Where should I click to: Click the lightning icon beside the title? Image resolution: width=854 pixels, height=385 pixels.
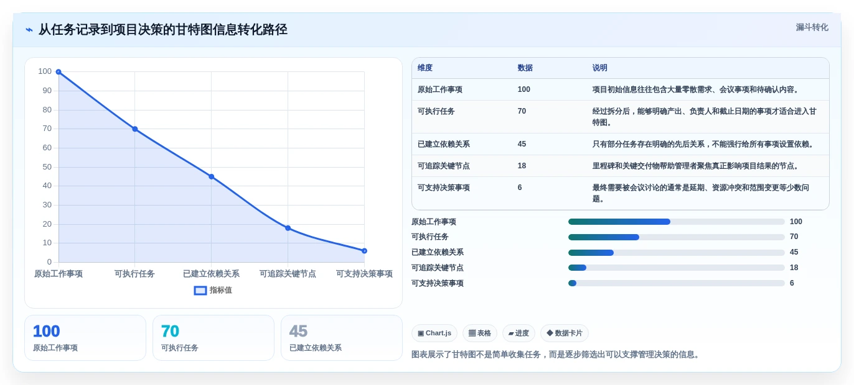coord(29,30)
